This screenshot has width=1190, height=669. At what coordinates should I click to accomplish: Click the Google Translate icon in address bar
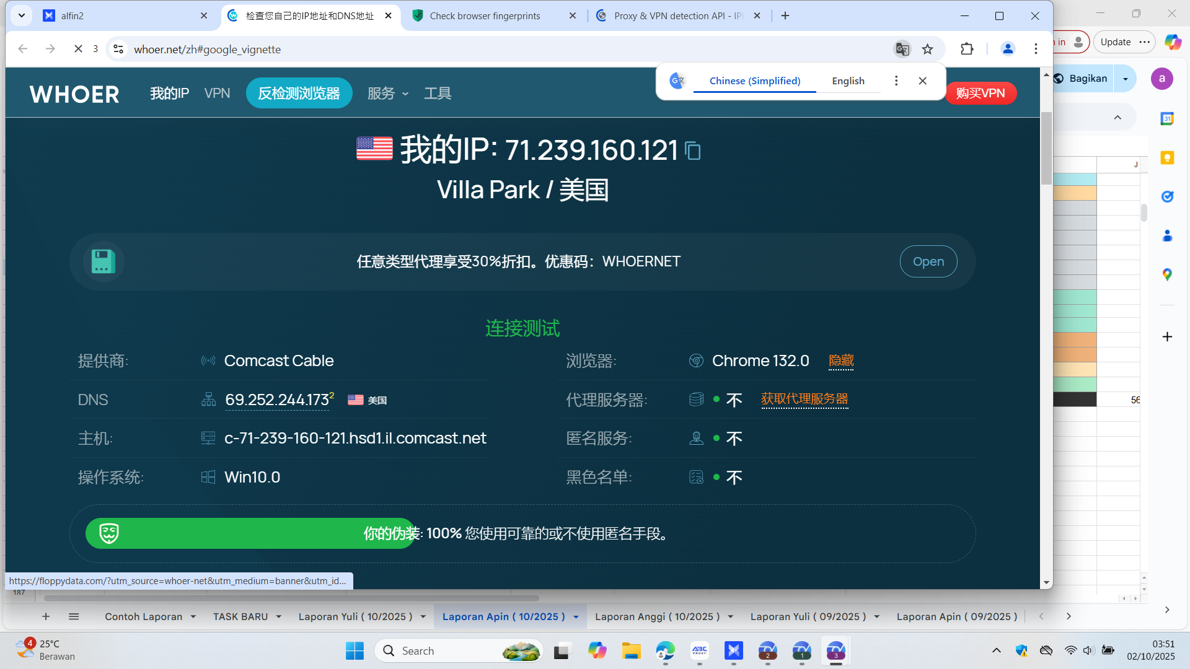click(x=902, y=49)
